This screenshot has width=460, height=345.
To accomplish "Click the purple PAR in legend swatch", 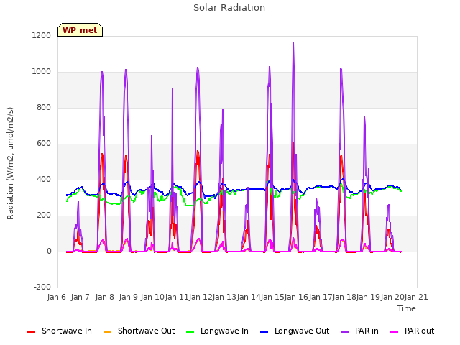I will pos(345,332).
